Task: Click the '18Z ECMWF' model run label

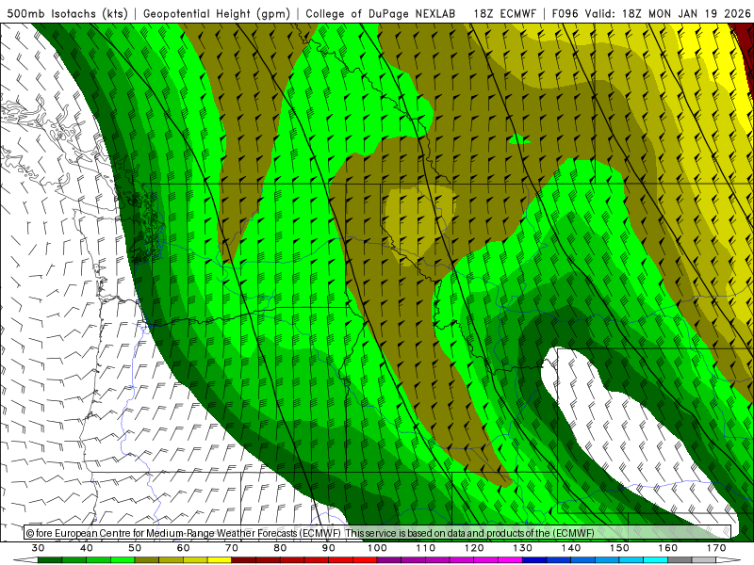Action: click(504, 13)
